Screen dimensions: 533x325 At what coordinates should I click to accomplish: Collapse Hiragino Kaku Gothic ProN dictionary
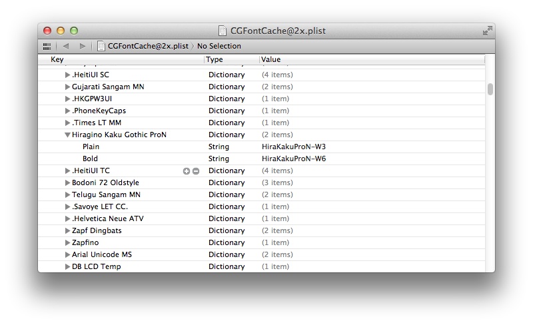tap(67, 135)
